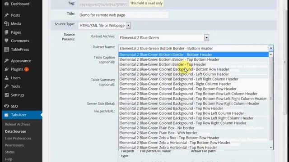The height and width of the screenshot is (162, 289).
Task: Select Colored Background - Top Row Left Column Header
Action: point(194,113)
